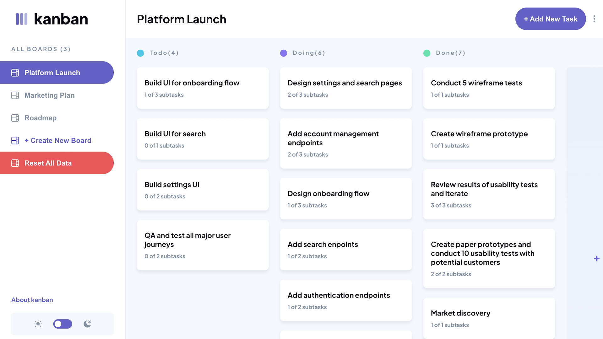Select the Platform Launch board
This screenshot has width=603, height=339.
click(x=52, y=73)
